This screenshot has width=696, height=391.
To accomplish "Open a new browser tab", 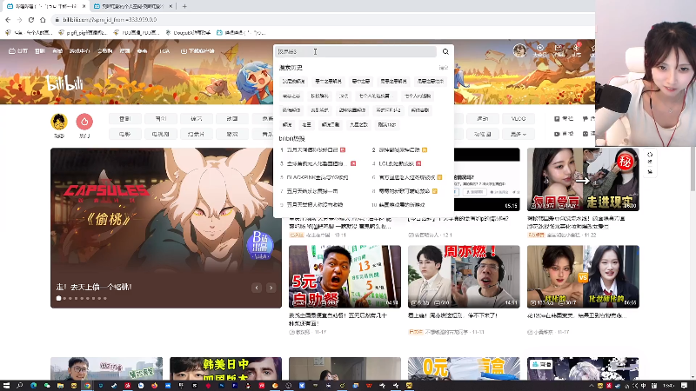I will (x=184, y=6).
